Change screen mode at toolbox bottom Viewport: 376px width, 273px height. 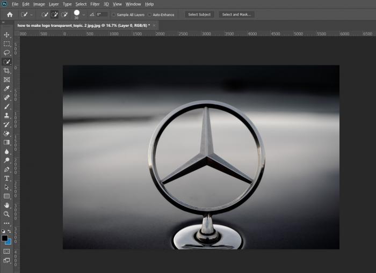pyautogui.click(x=6, y=260)
